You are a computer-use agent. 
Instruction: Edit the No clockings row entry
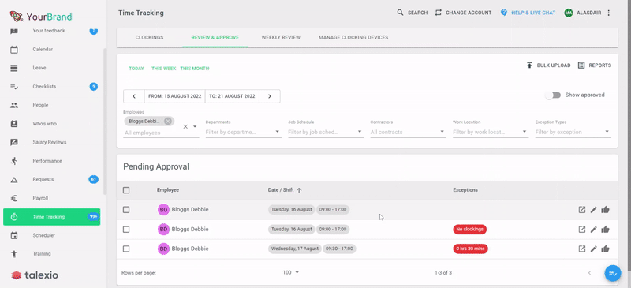[594, 229]
